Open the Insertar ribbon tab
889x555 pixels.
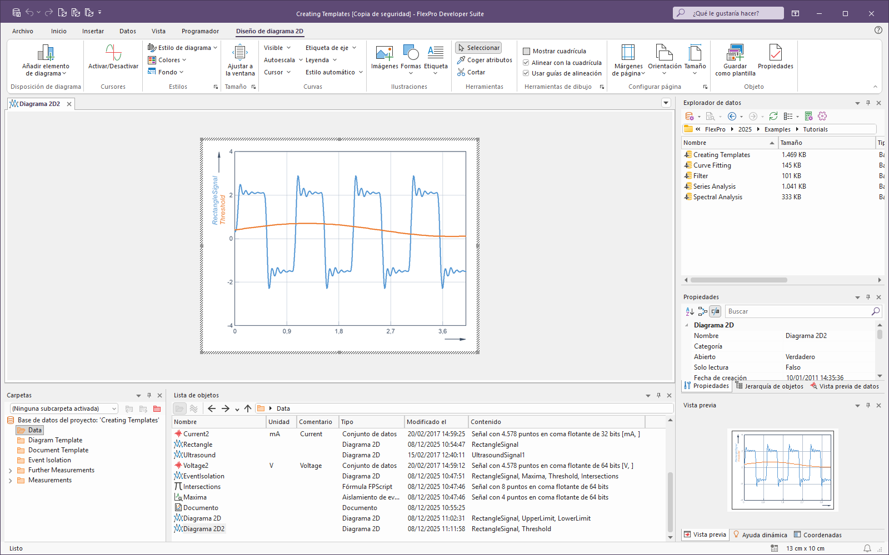pyautogui.click(x=93, y=31)
